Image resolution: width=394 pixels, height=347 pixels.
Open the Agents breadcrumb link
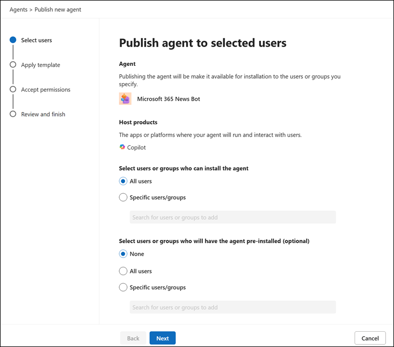pyautogui.click(x=18, y=9)
